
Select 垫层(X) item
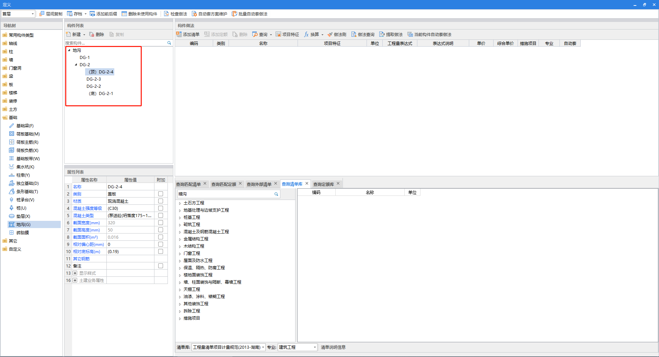[x=23, y=216]
